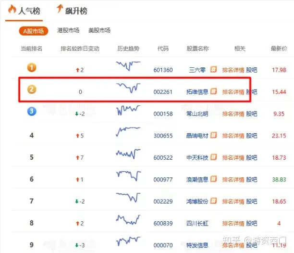This screenshot has width=294, height=253.
Task: Click the orange tag icon next to 浪潮信息
Action: (213, 179)
